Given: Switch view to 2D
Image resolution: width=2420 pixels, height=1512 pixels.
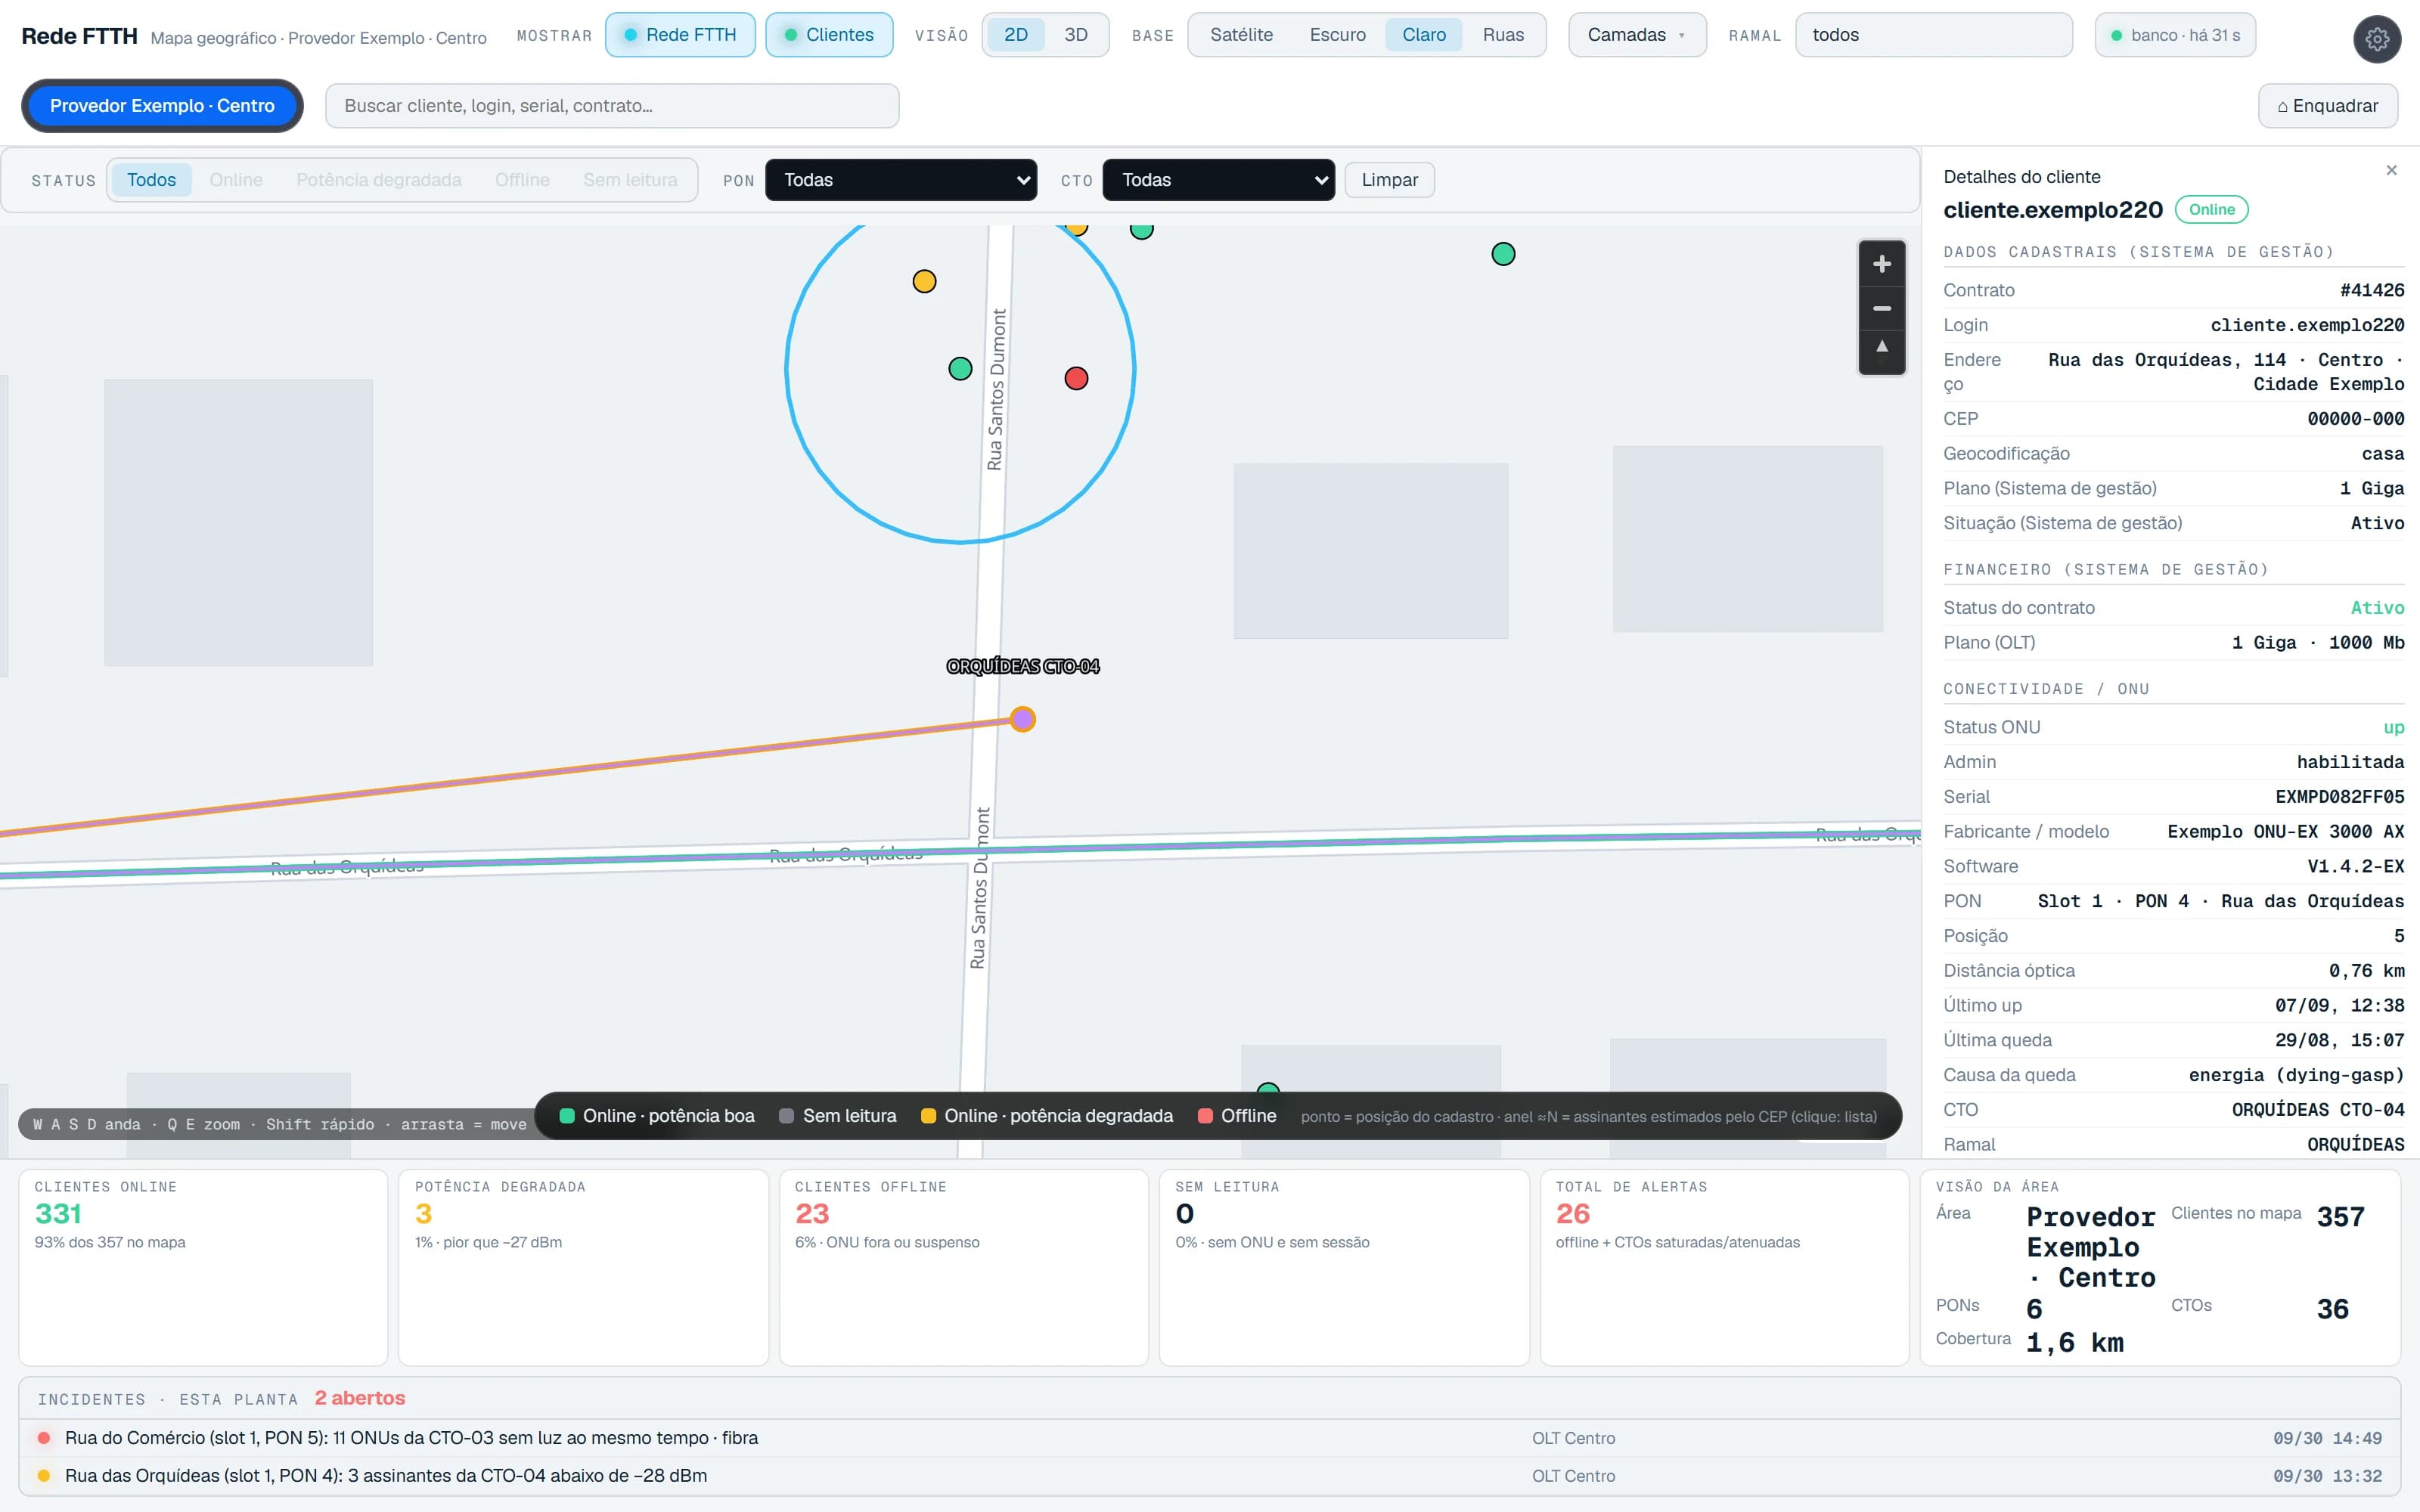Looking at the screenshot, I should 1016,35.
